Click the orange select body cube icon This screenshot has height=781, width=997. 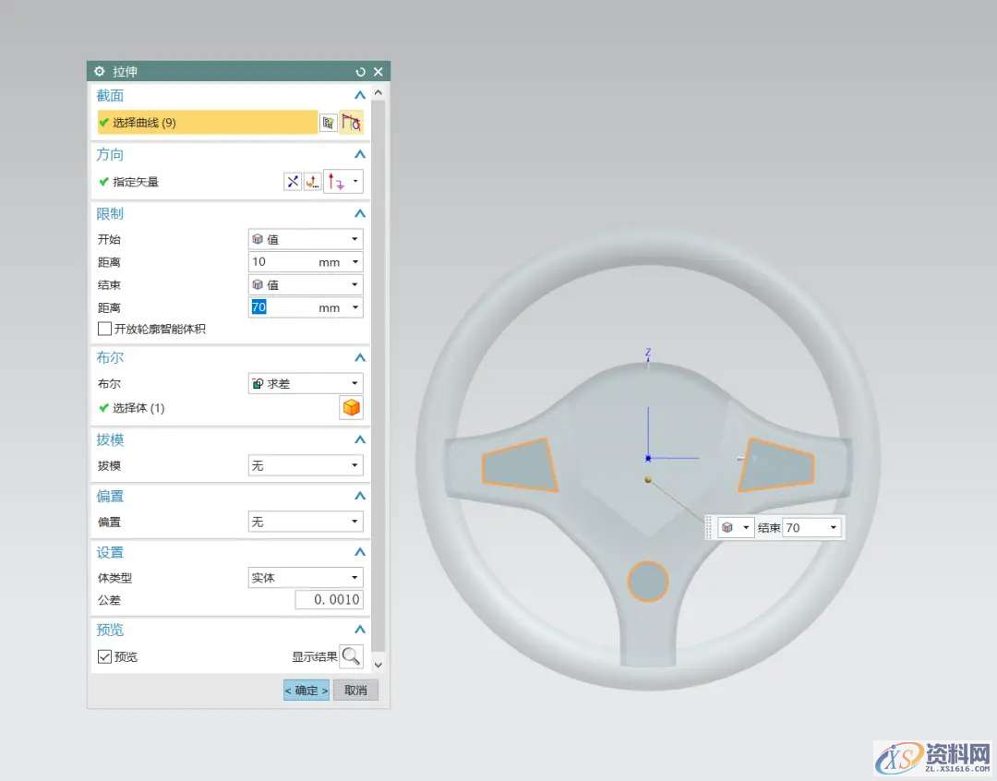tap(351, 408)
